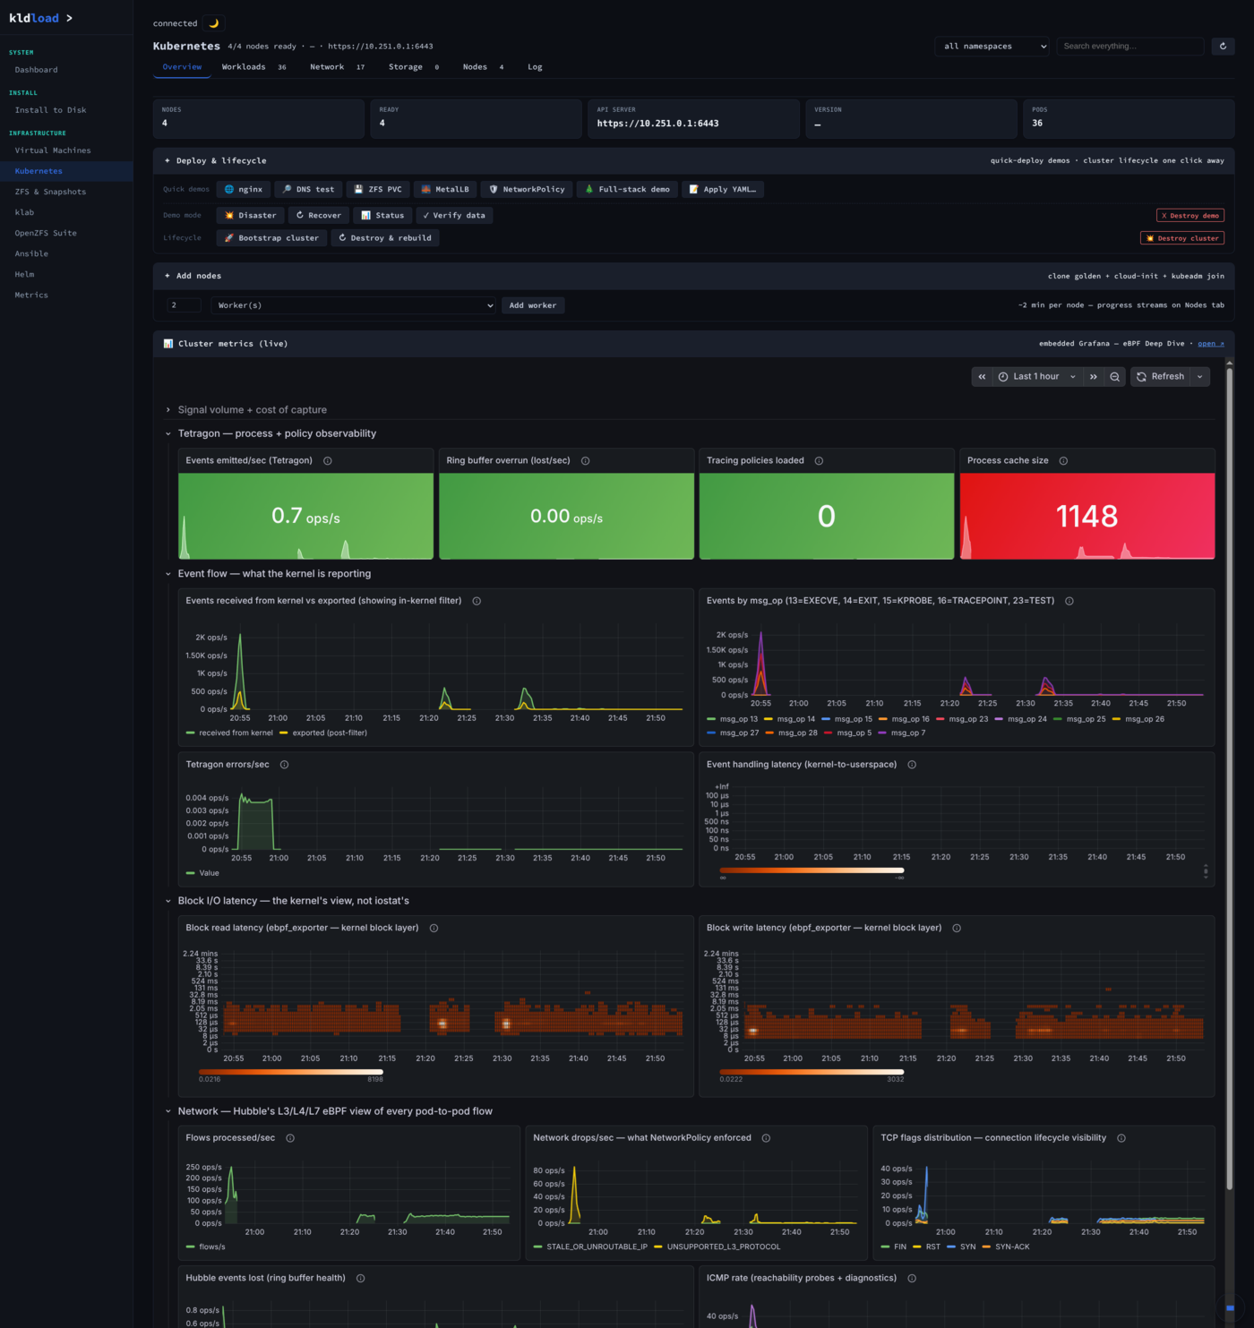Screen dimensions: 1254x1328
Task: Launch the Full-stack demo
Action: [x=627, y=189]
